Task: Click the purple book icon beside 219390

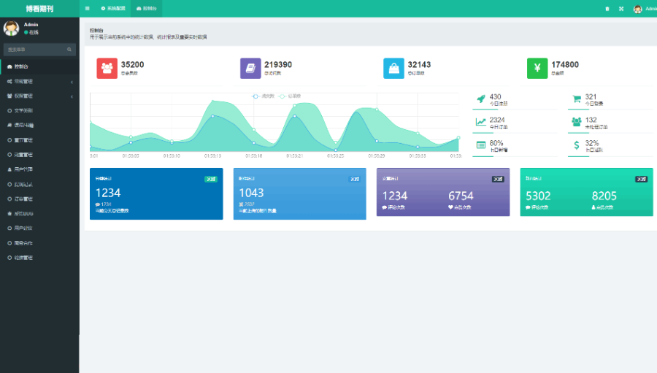Action: tap(250, 69)
